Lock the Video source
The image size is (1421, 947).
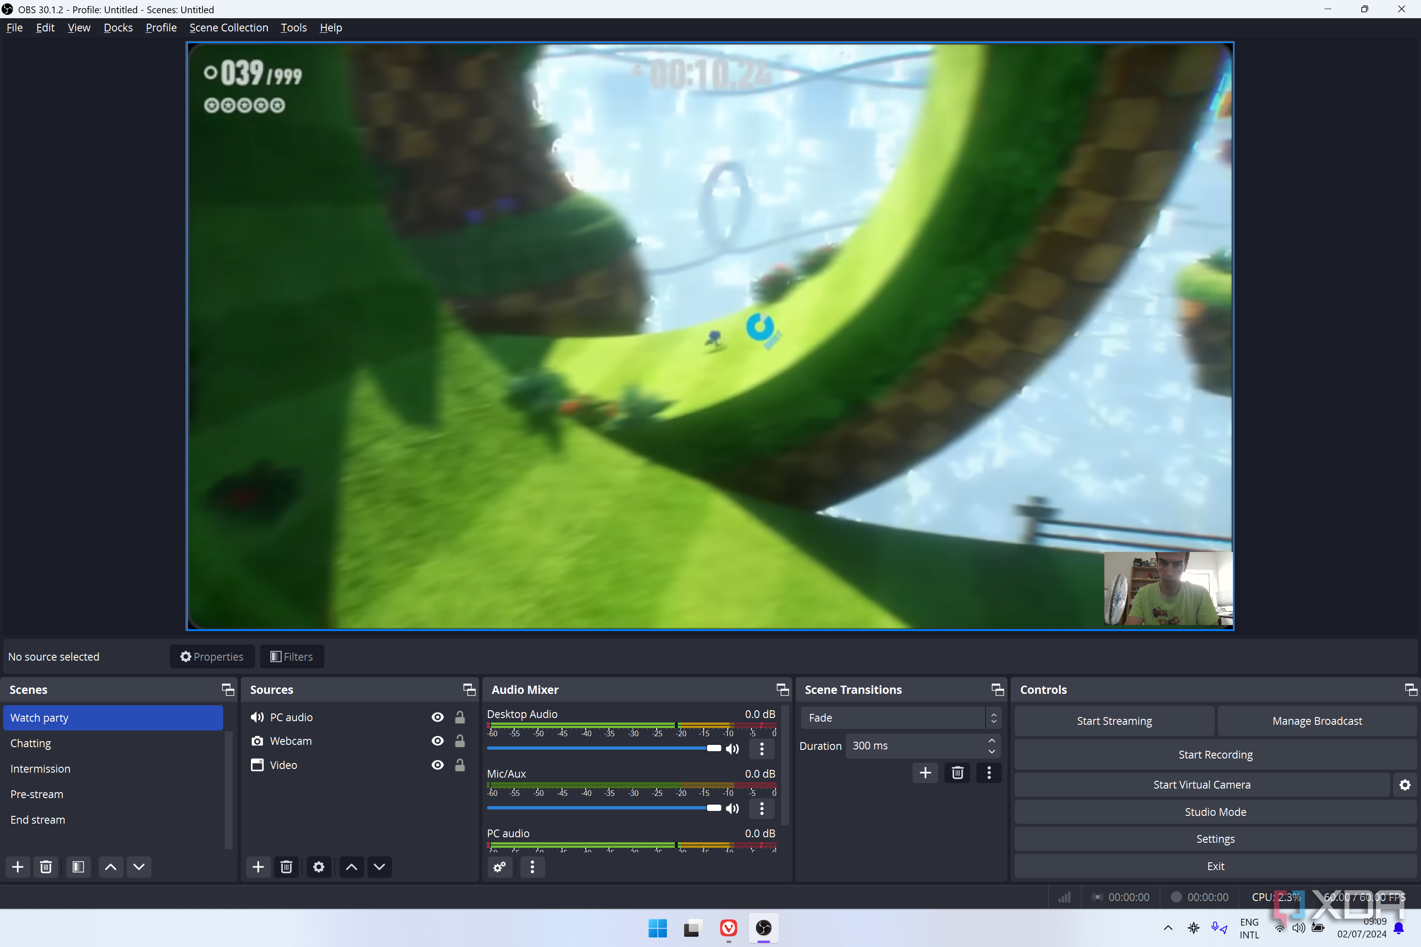click(x=460, y=765)
